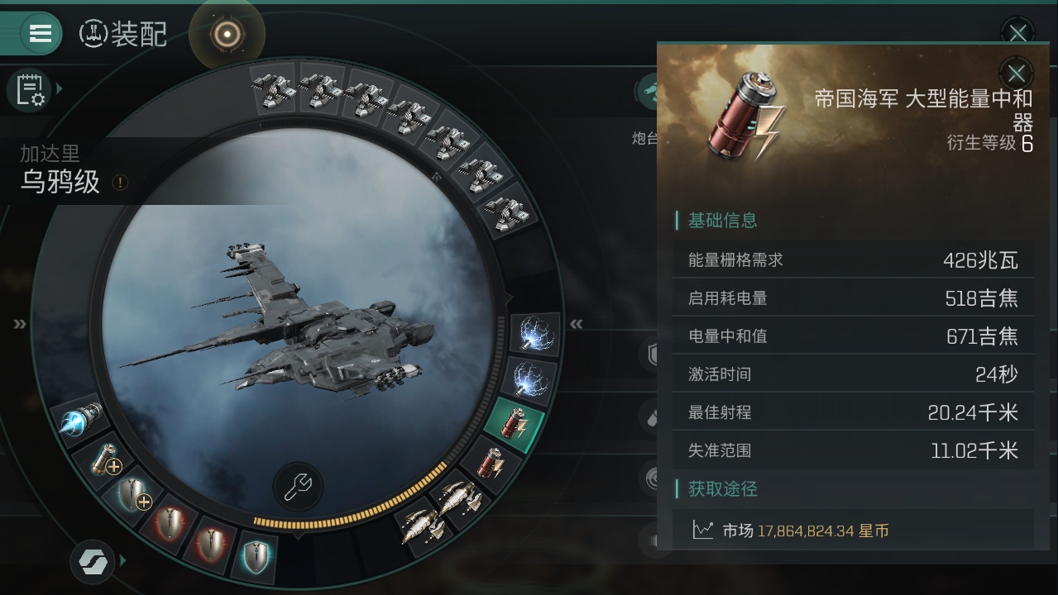Viewport: 1058px width, 595px height.
Task: Select the afterburner propulsion module slot
Action: pyautogui.click(x=84, y=419)
